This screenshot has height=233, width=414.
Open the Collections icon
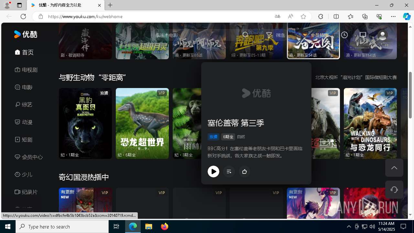[365, 17]
